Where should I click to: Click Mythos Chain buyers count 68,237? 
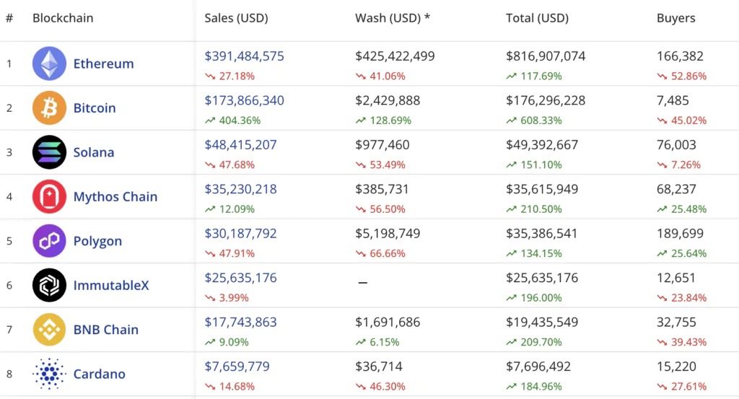pos(676,189)
